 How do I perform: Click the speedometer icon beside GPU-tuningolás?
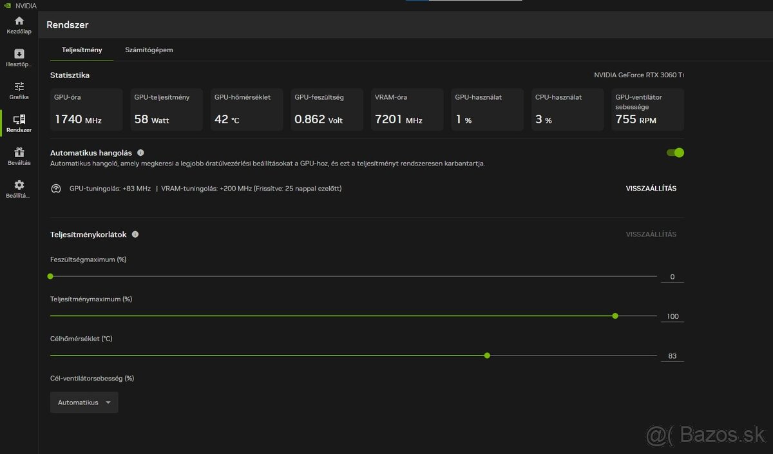click(x=56, y=189)
